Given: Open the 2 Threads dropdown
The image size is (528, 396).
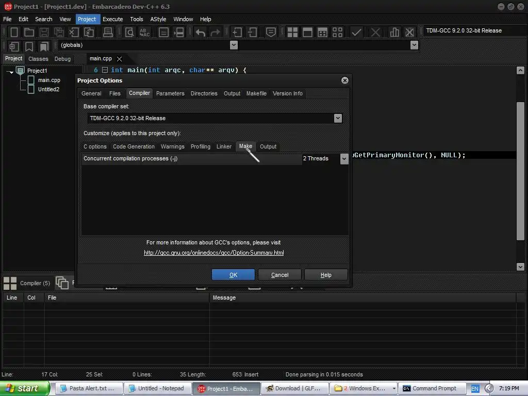Looking at the screenshot, I should 344,159.
